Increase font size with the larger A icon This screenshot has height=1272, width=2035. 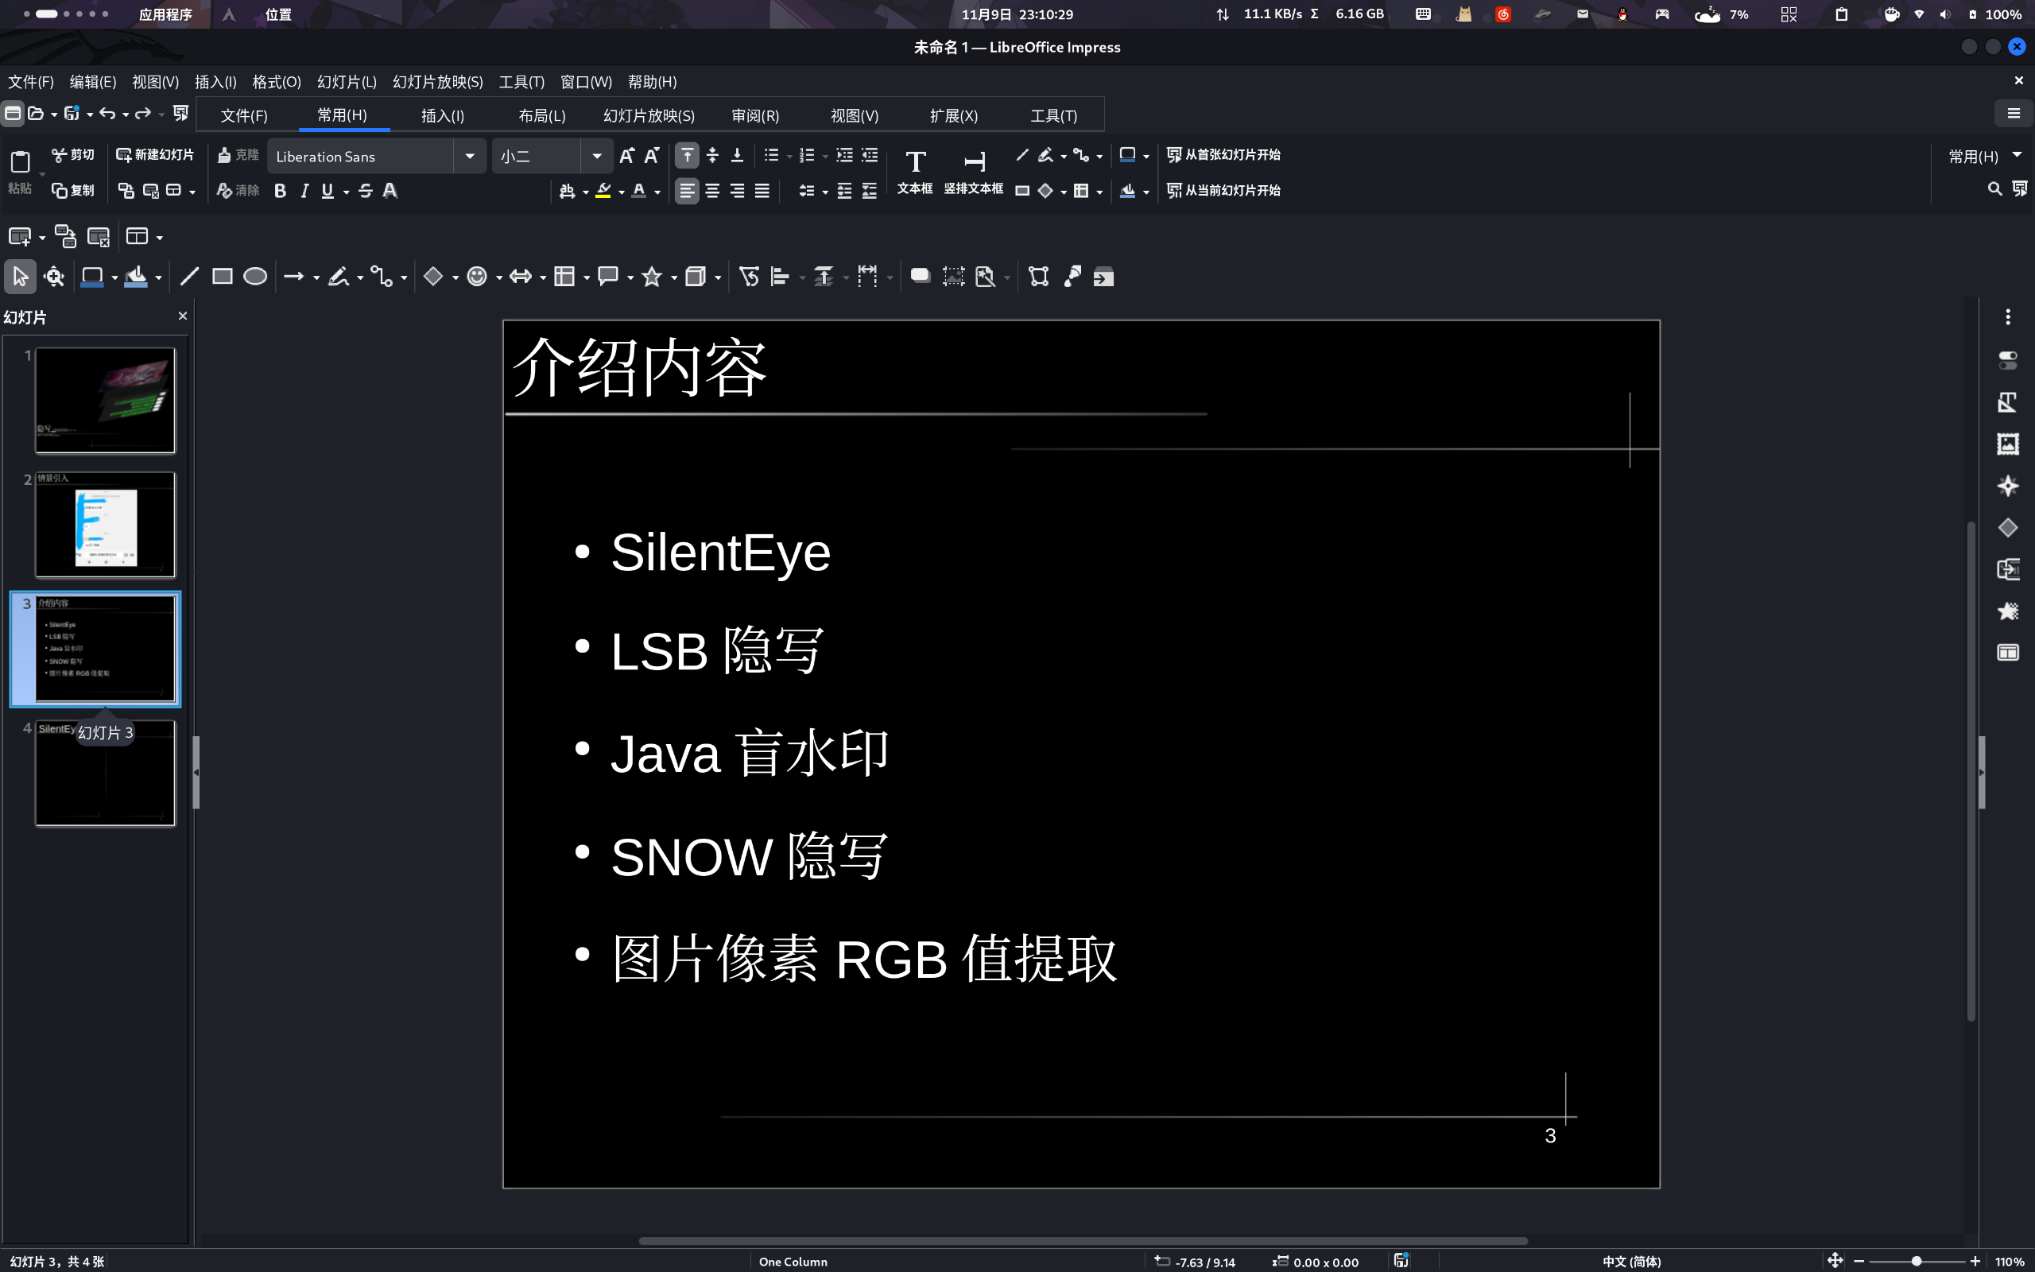[626, 156]
